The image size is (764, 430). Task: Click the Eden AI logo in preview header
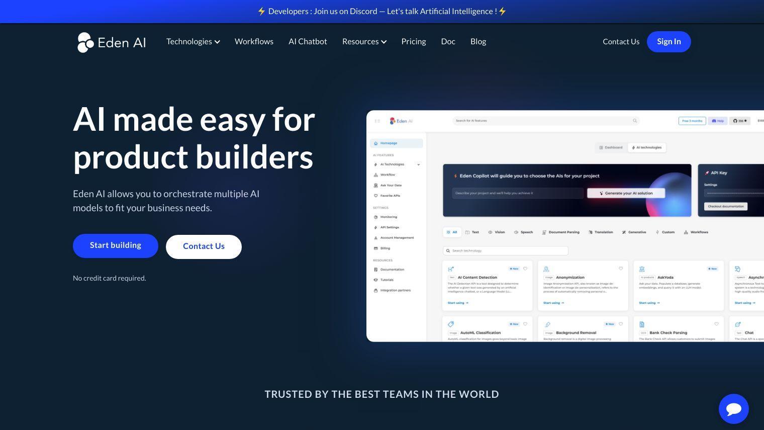401,121
